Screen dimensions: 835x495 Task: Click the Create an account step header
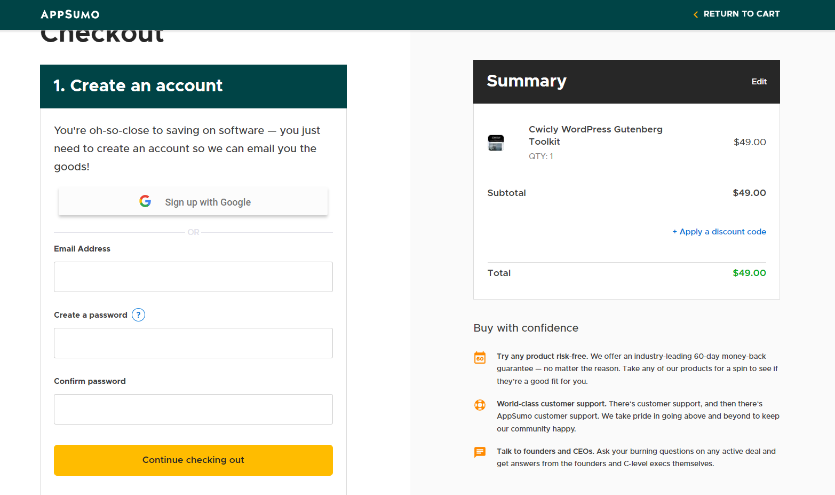coord(138,86)
